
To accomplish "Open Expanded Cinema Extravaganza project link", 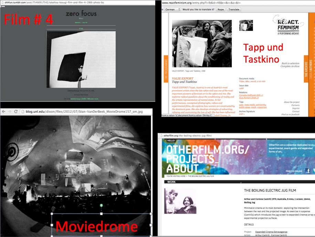I will coord(271,232).
